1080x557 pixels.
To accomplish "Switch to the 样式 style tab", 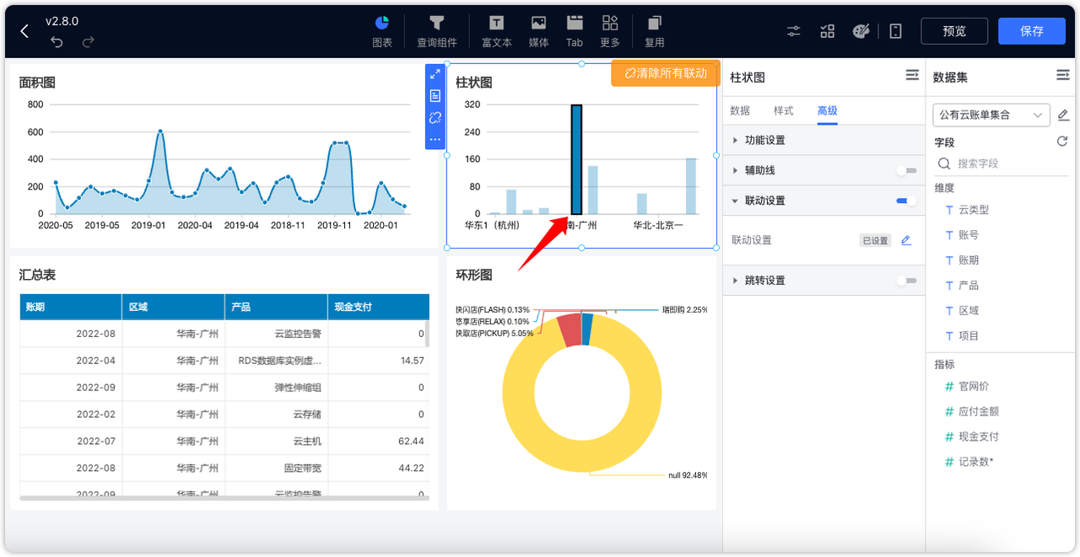I will (783, 110).
